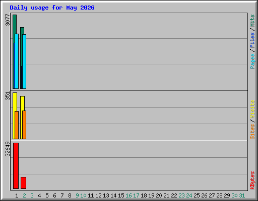Screen dimensions: 258x201
Task: Click day label 3 on the axis
Action: pos(32,195)
